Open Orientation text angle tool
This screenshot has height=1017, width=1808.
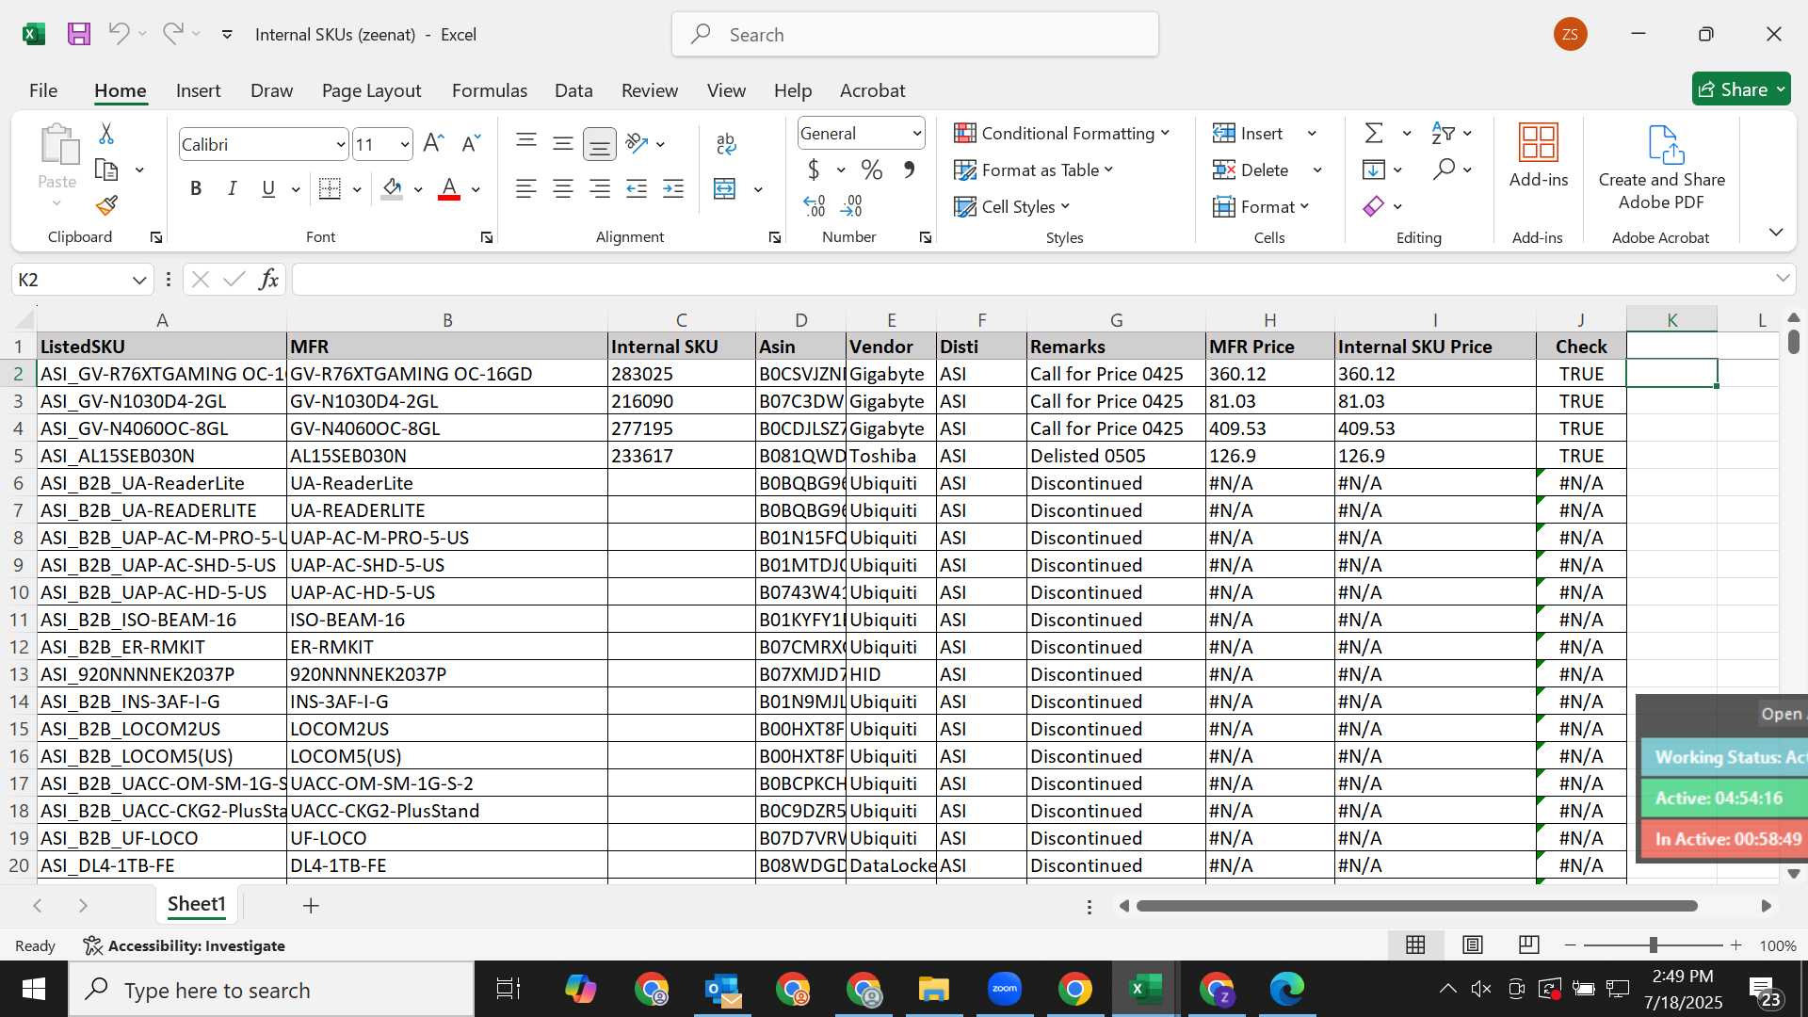(x=638, y=143)
